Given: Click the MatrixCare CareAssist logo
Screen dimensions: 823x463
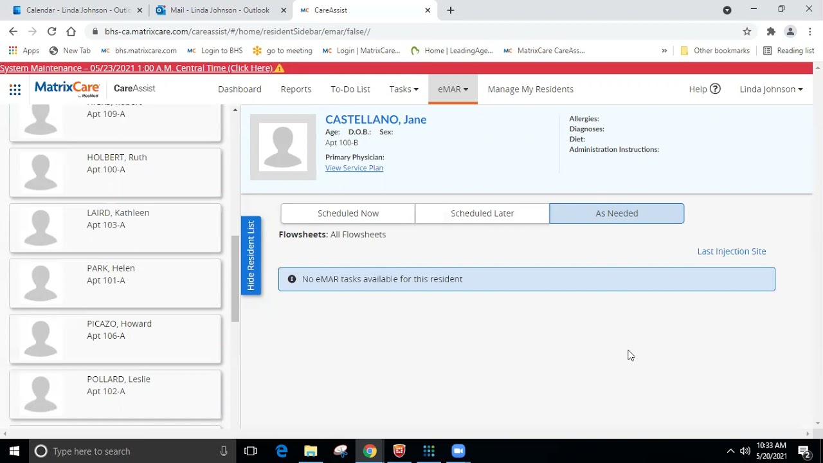Looking at the screenshot, I should pos(95,89).
